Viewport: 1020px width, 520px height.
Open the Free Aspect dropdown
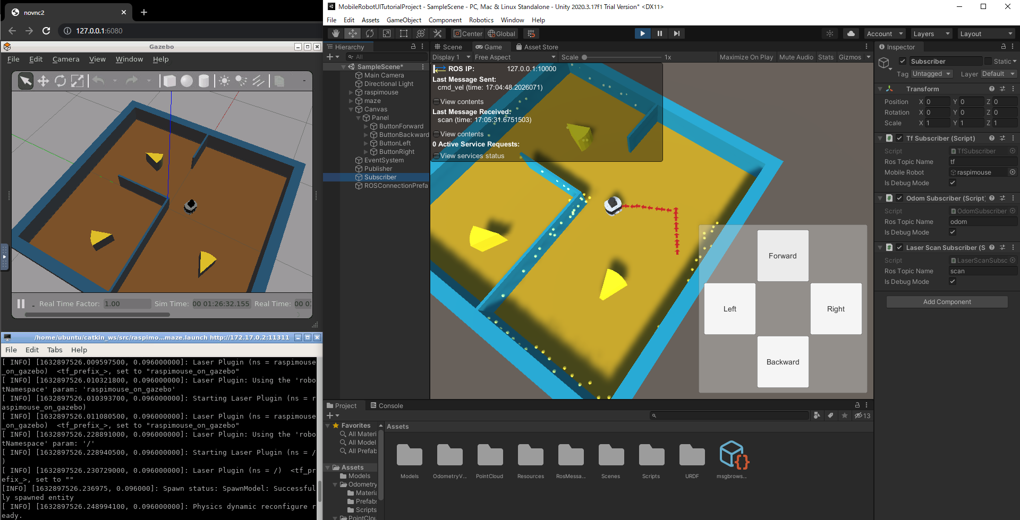[515, 57]
